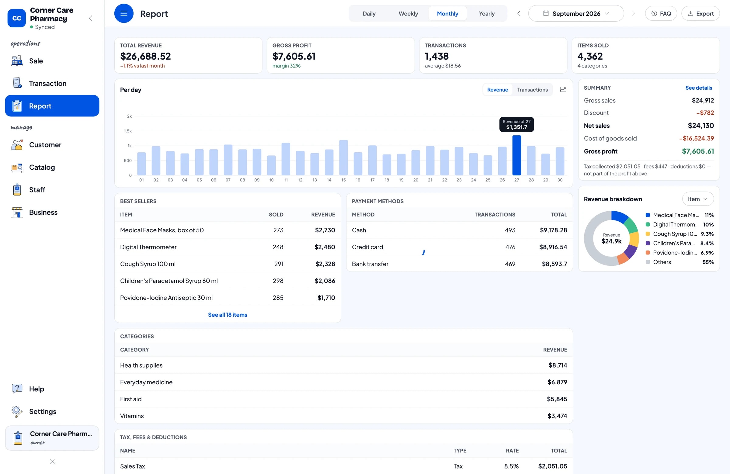Open the FAQ button
730x474 pixels.
[x=661, y=13]
